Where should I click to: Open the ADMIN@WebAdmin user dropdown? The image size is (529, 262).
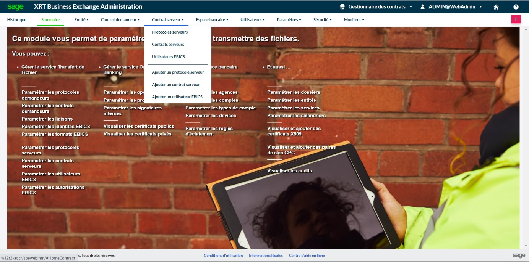point(480,7)
